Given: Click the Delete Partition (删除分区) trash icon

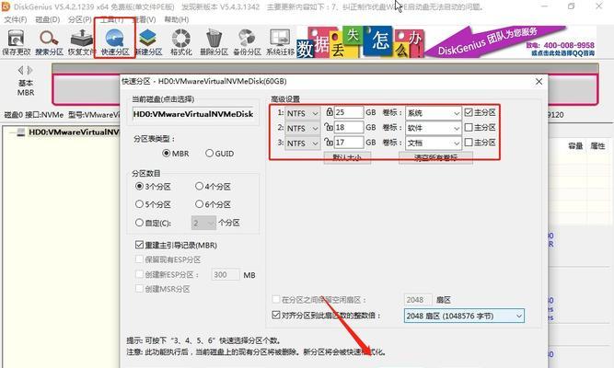Looking at the screenshot, I should tap(214, 42).
